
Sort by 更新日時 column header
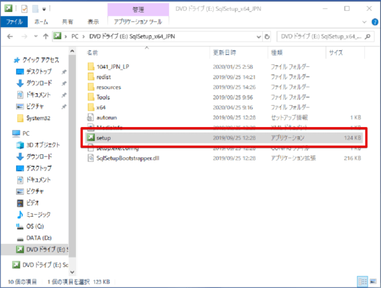pos(224,53)
